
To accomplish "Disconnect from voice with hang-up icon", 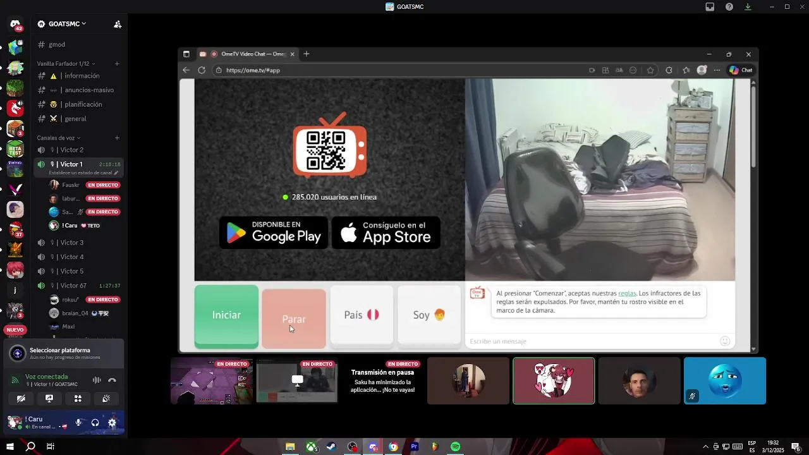I will 112,380.
